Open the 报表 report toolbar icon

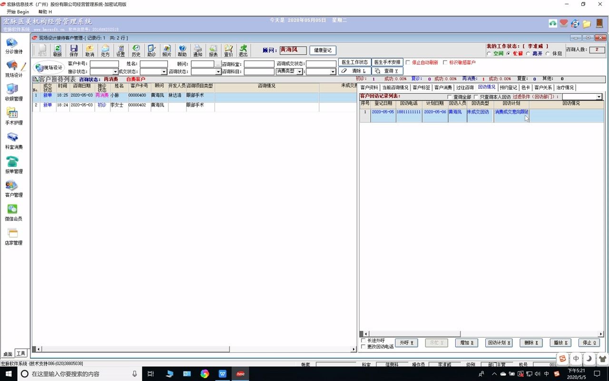click(213, 50)
